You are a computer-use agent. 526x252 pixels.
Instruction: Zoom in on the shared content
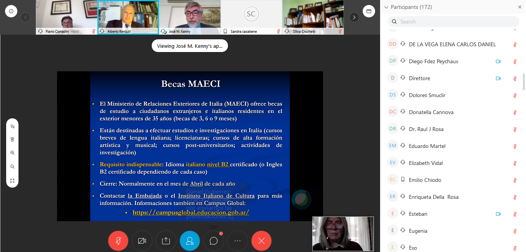click(x=12, y=153)
